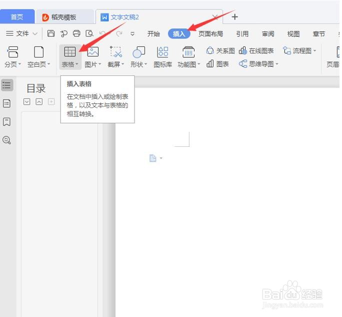Expand the 分页 dropdown arrow
This screenshot has width=342, height=317.
[19, 64]
